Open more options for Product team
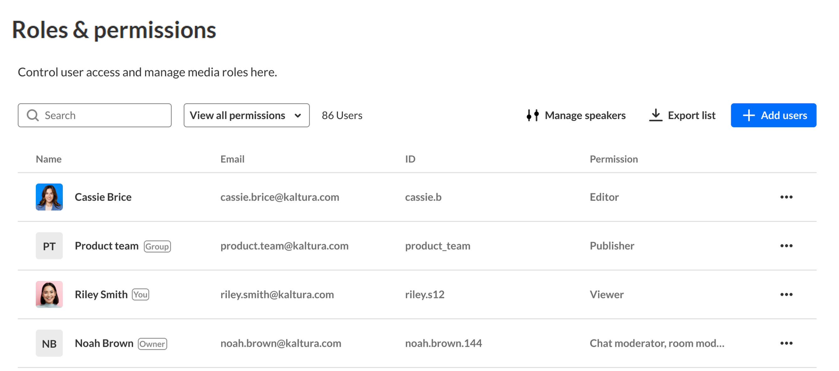Image resolution: width=839 pixels, height=371 pixels. (x=786, y=246)
